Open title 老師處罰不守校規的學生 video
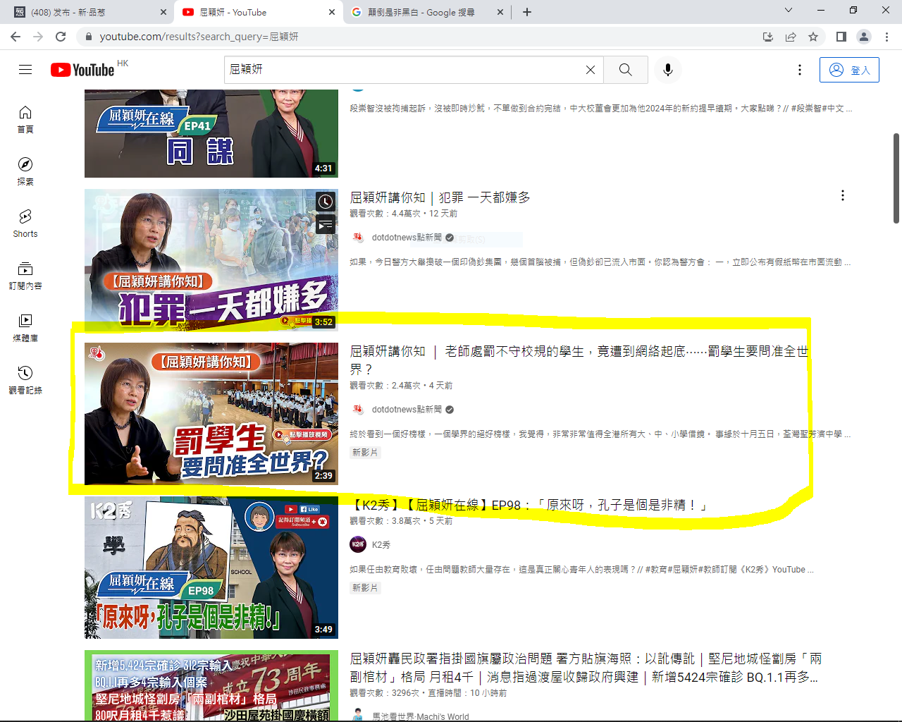This screenshot has height=722, width=902. (x=579, y=360)
